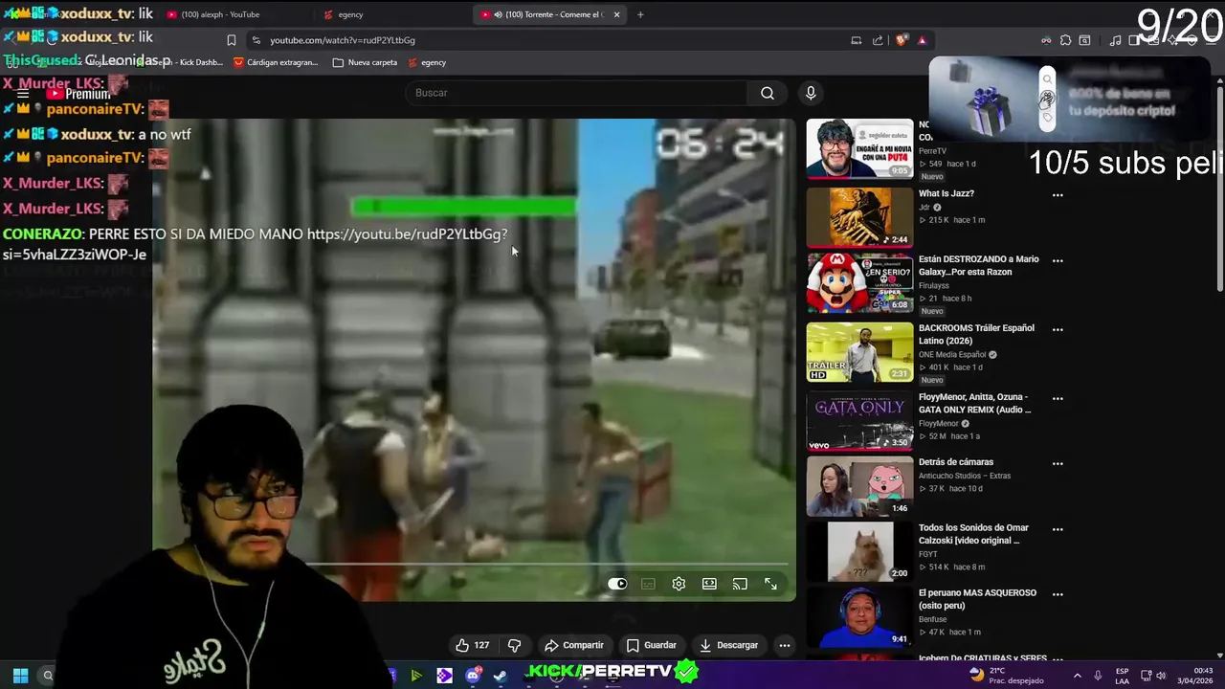The width and height of the screenshot is (1225, 689).
Task: Open the Windows Start menu
Action: pos(20,676)
